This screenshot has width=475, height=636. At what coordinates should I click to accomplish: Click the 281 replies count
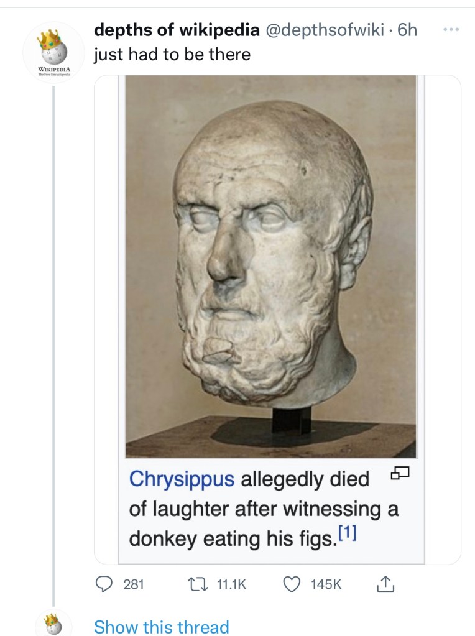coord(134,584)
